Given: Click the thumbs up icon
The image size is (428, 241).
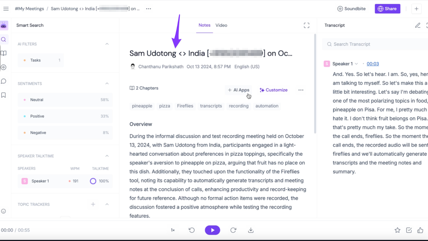Looking at the screenshot, I should (420, 230).
